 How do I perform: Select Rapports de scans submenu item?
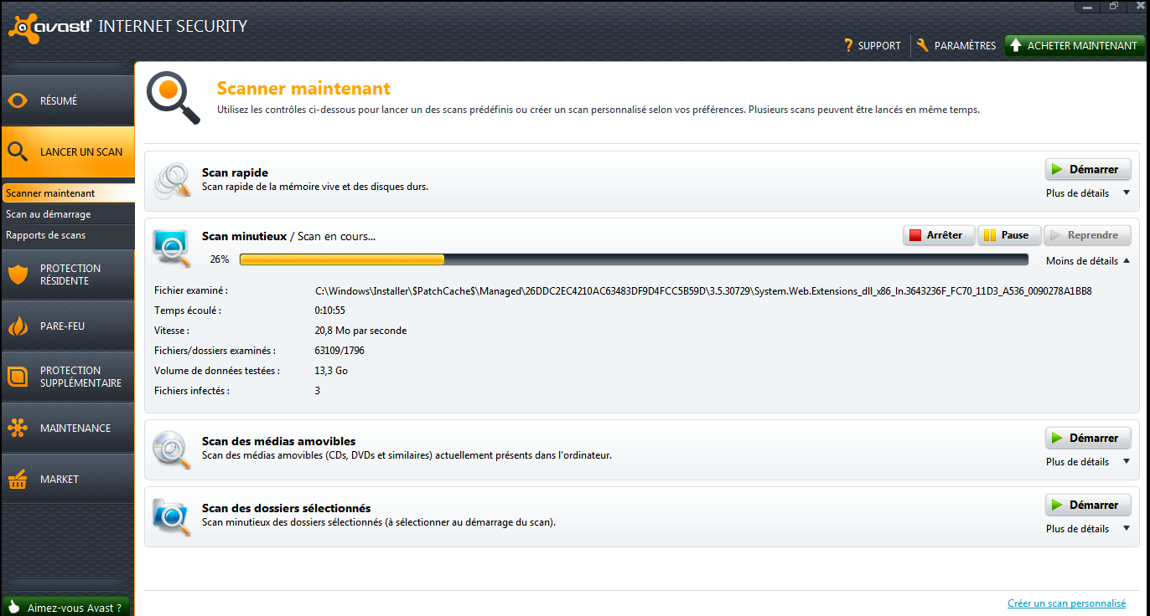coord(68,235)
